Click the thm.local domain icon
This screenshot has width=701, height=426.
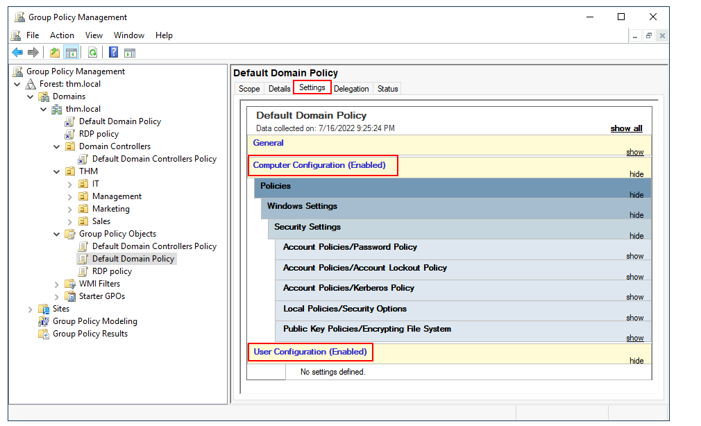(57, 109)
